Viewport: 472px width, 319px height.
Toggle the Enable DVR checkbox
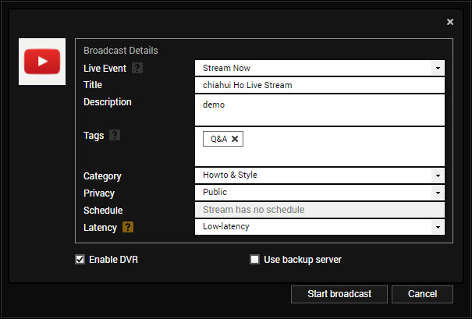point(80,260)
